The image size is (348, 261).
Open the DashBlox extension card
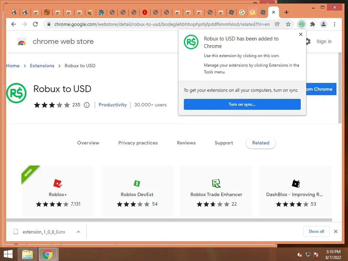295,191
